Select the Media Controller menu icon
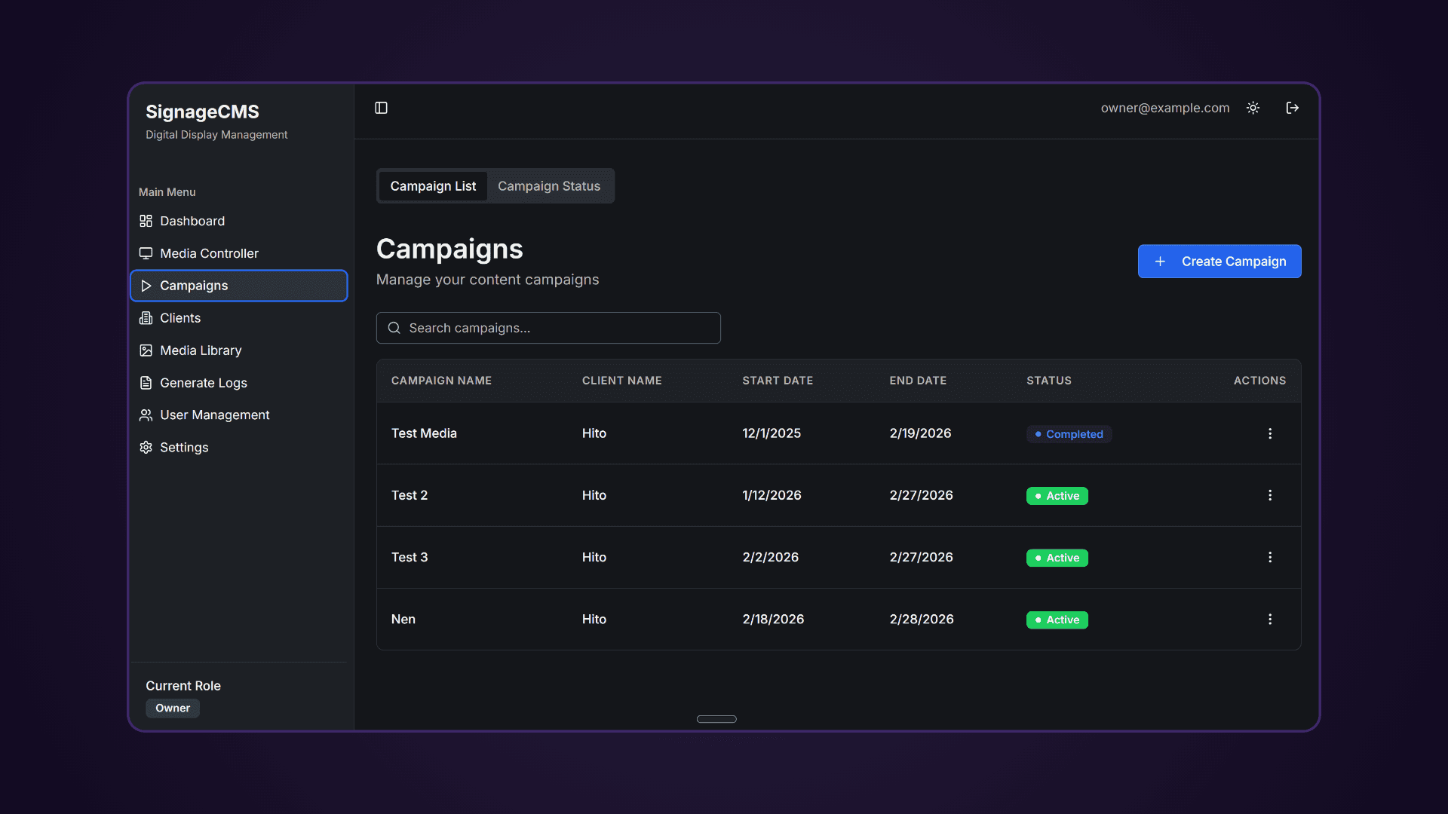The image size is (1448, 814). click(146, 253)
